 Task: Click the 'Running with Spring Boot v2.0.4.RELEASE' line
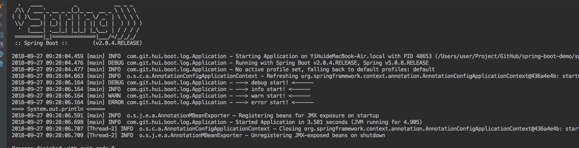(220, 63)
